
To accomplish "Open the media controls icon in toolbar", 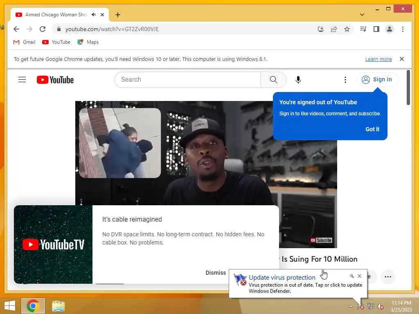I will click(x=363, y=29).
